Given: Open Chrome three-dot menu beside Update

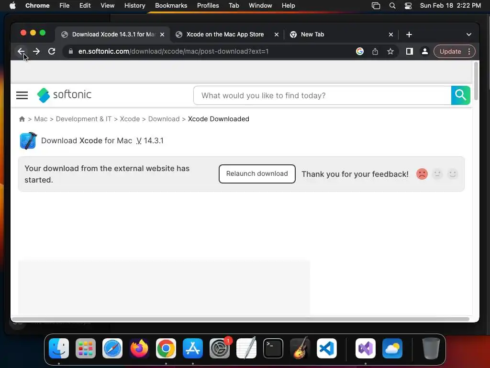Looking at the screenshot, I should click(x=469, y=51).
